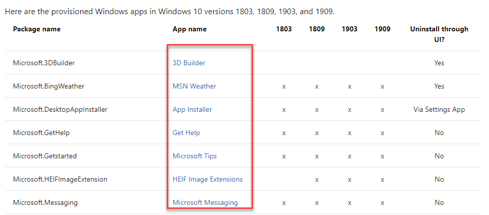Open the HEIF Image Extensions link

click(x=208, y=180)
